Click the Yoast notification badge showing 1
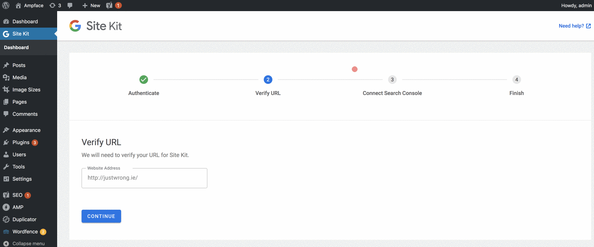Viewport: 594px width, 247px height. 118,5
